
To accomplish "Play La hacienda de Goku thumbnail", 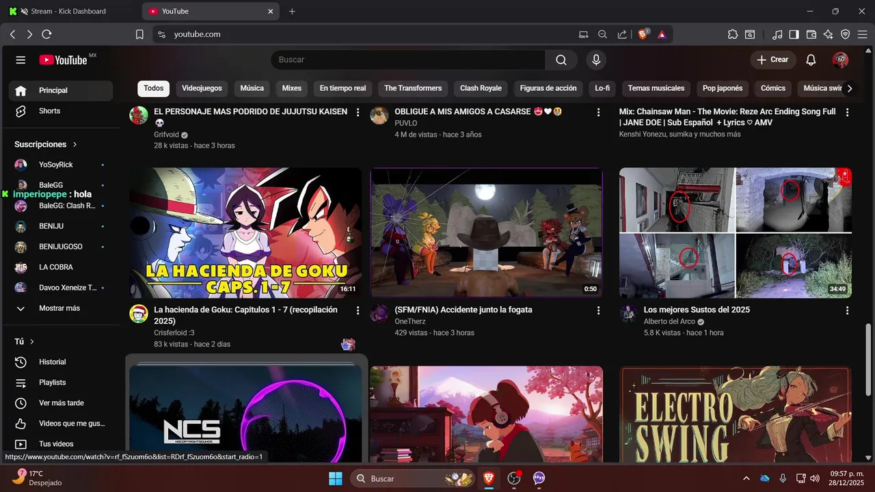I will [245, 233].
